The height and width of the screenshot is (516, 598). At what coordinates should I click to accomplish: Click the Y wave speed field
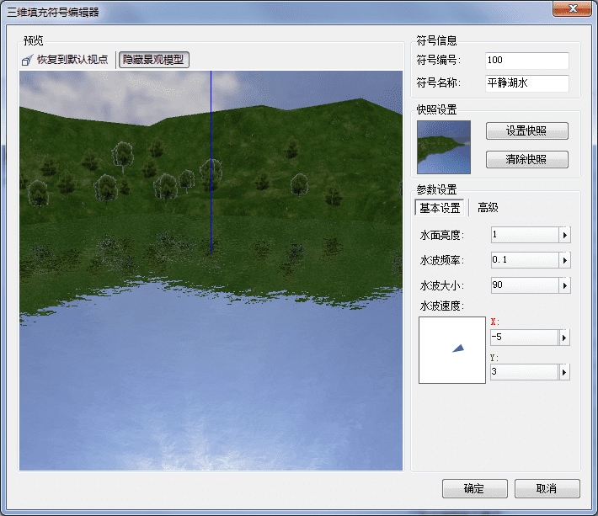(x=525, y=372)
